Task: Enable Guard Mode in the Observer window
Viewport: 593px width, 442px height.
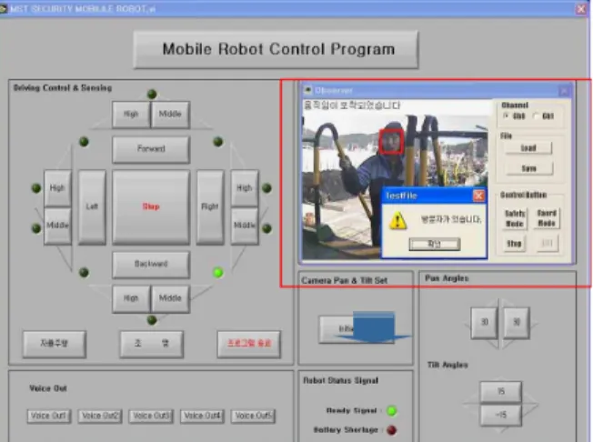Action: [547, 218]
